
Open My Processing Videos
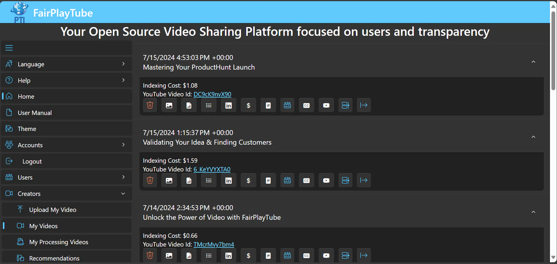click(x=67, y=242)
